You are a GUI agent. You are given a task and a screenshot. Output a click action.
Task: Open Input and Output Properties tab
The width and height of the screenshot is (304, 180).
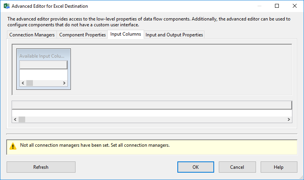click(x=174, y=35)
